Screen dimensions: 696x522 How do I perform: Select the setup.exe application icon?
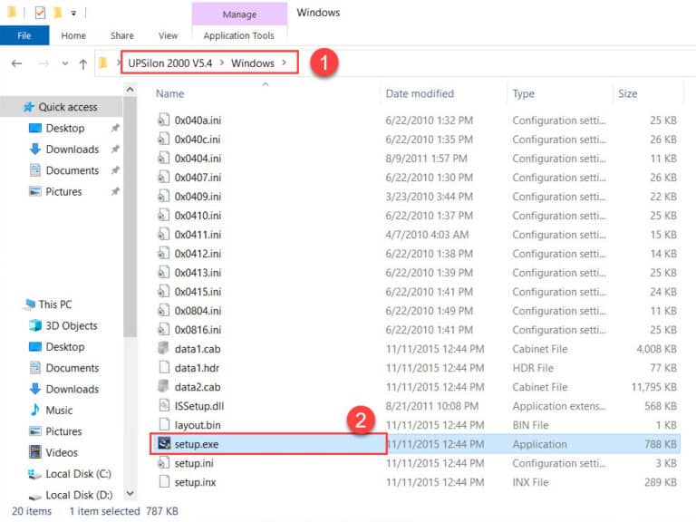(164, 443)
